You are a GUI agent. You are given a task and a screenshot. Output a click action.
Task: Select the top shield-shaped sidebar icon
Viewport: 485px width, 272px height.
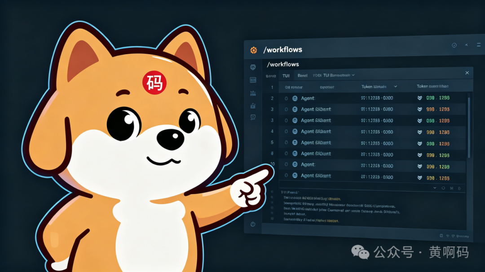tap(253, 67)
